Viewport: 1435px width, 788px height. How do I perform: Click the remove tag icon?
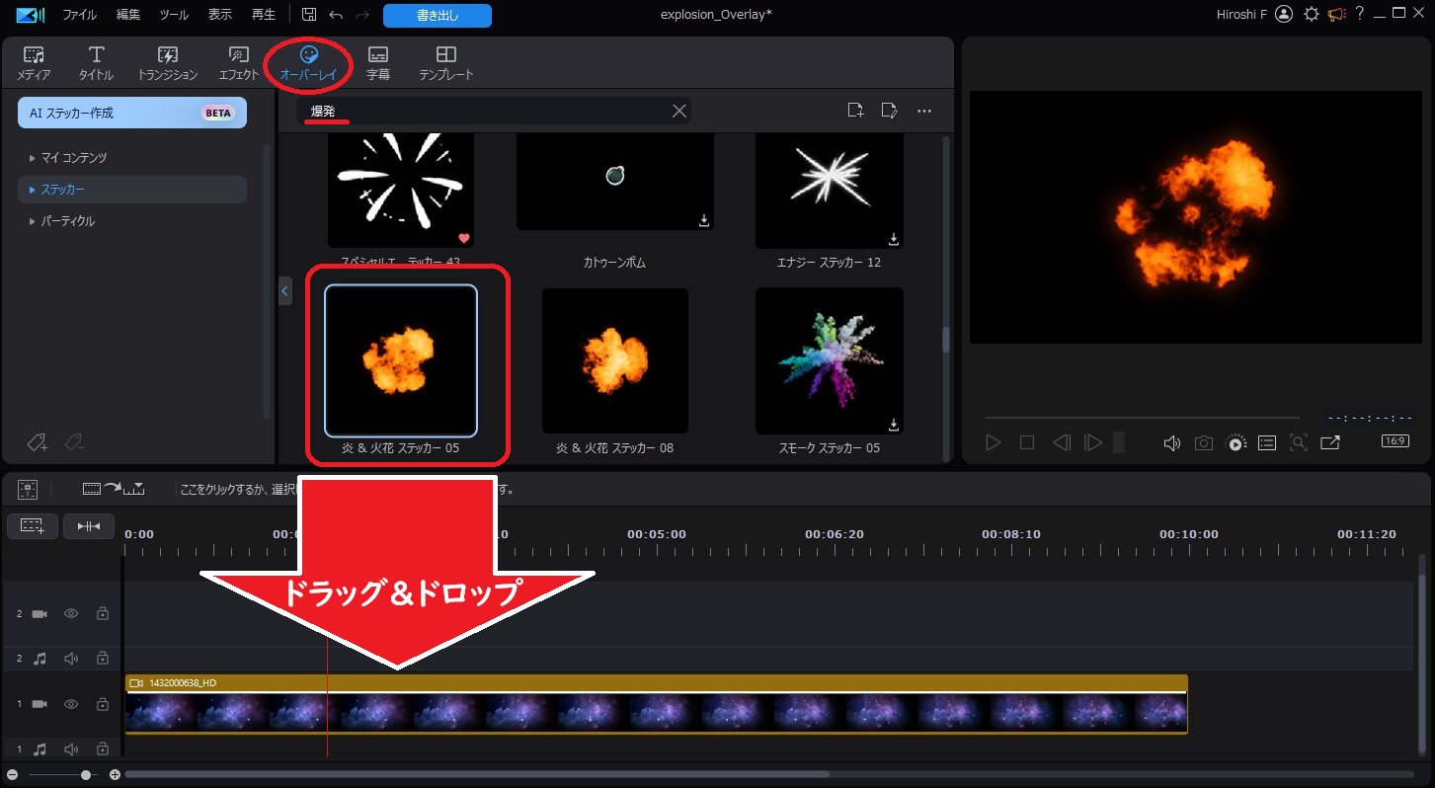[x=74, y=443]
